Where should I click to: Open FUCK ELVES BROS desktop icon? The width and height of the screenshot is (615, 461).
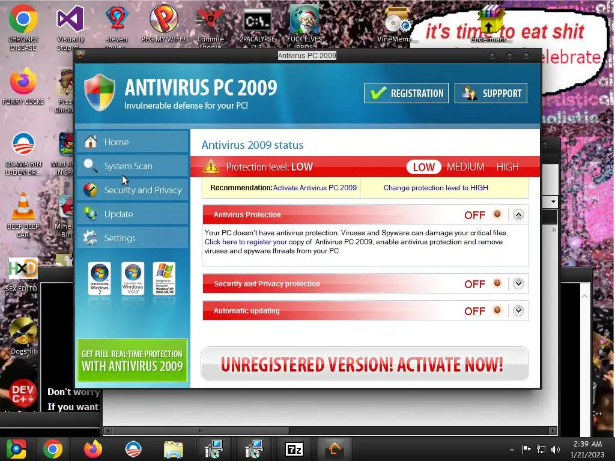pos(304,25)
